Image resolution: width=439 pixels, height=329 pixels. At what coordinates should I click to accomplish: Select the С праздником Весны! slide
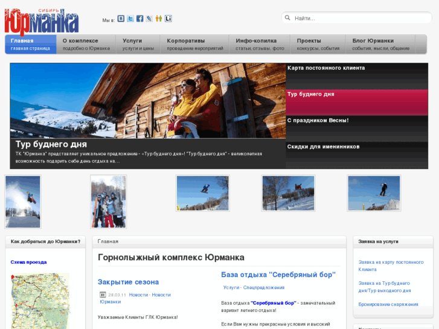click(x=357, y=129)
